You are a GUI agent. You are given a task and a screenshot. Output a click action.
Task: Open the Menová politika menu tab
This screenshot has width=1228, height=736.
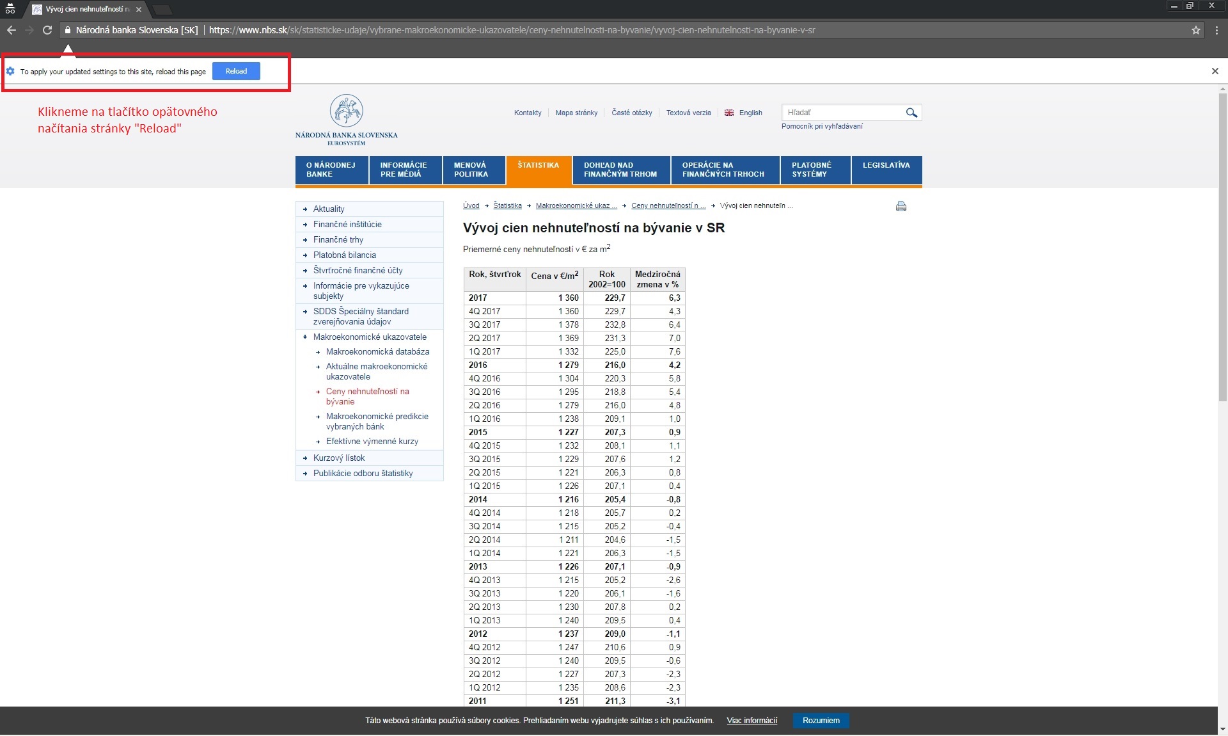click(471, 170)
